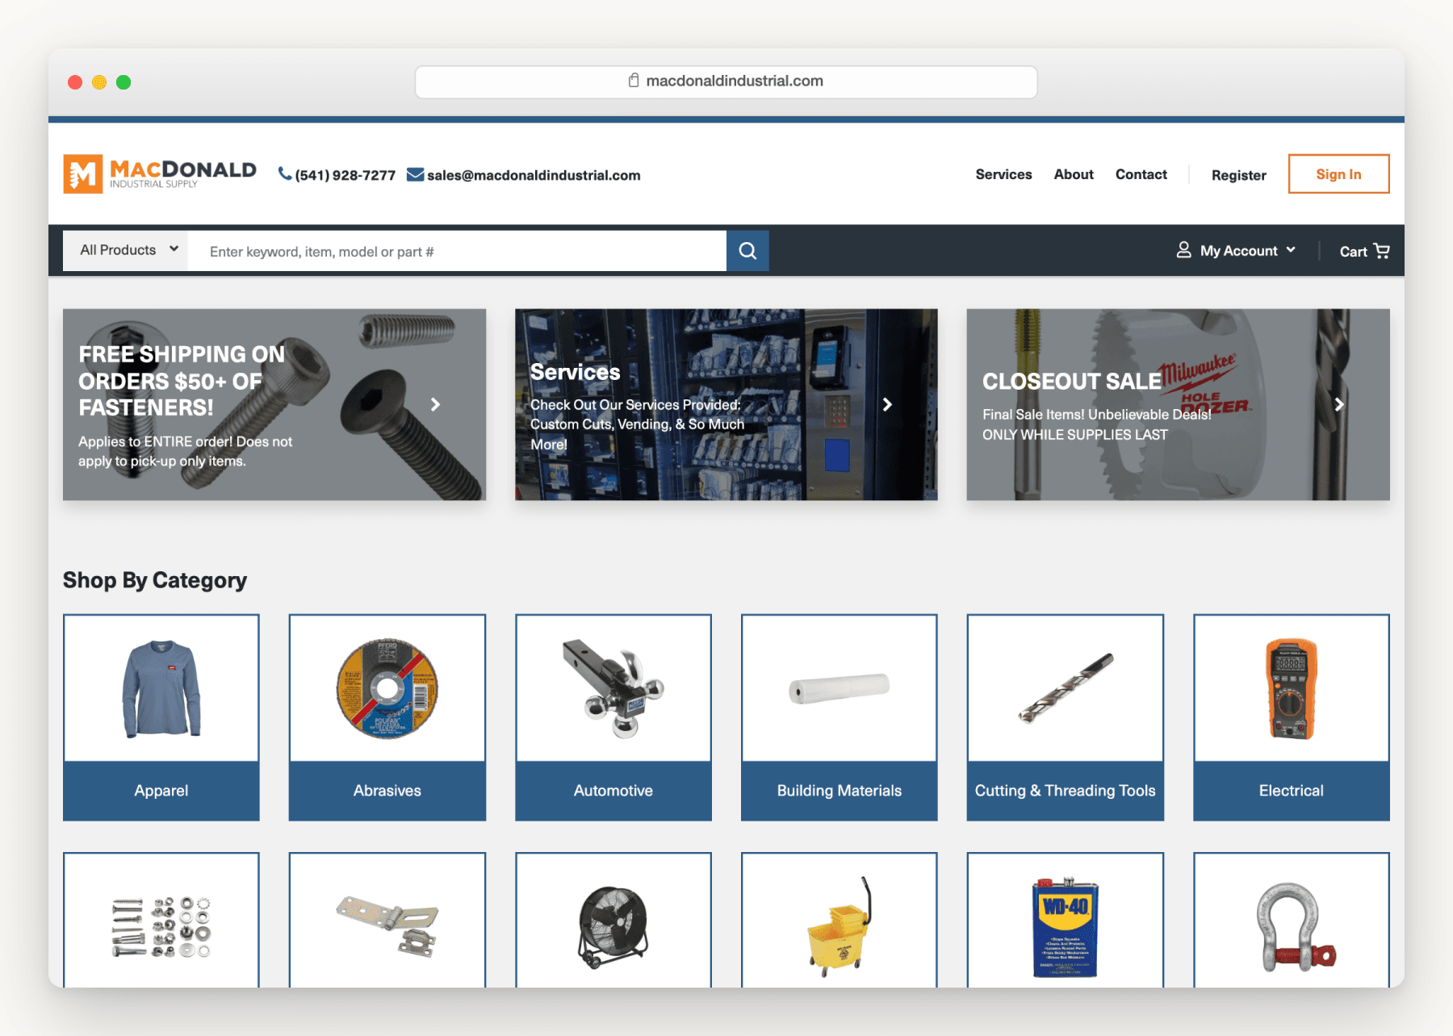Open the Electrical category label
The width and height of the screenshot is (1453, 1036).
pos(1292,791)
